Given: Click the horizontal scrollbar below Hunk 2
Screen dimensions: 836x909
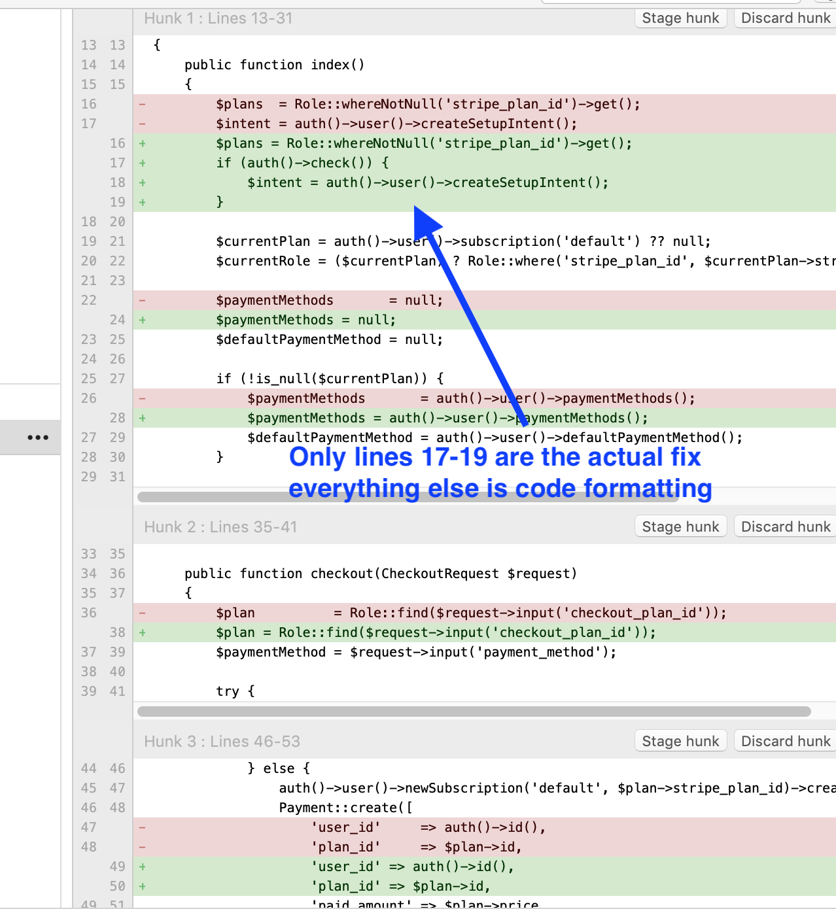Looking at the screenshot, I should [x=474, y=712].
